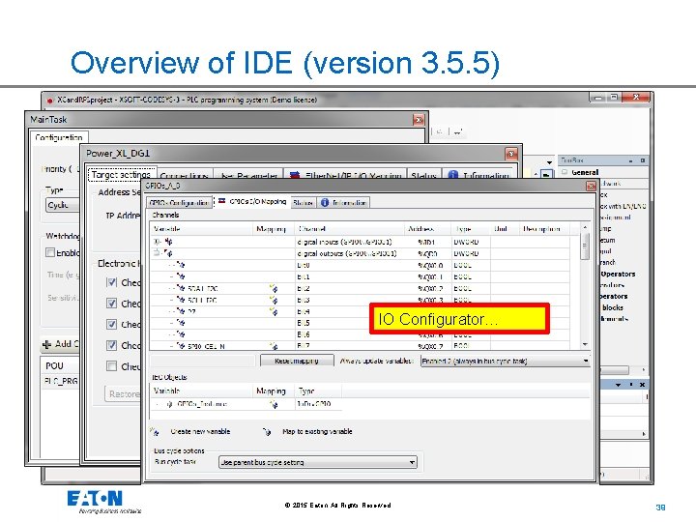The width and height of the screenshot is (696, 522).
Task: Select Target settings tab in Power_XL_DG1 window
Action: 121,175
